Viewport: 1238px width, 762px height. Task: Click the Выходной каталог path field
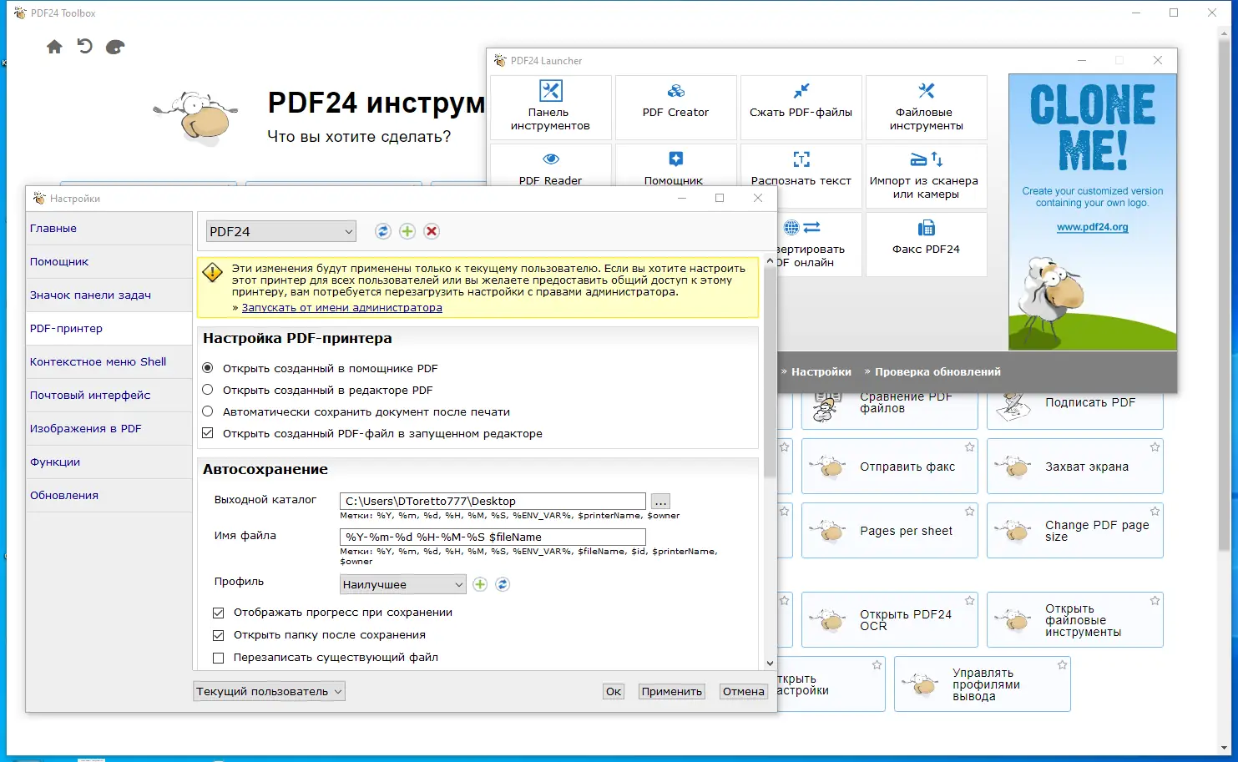(493, 501)
